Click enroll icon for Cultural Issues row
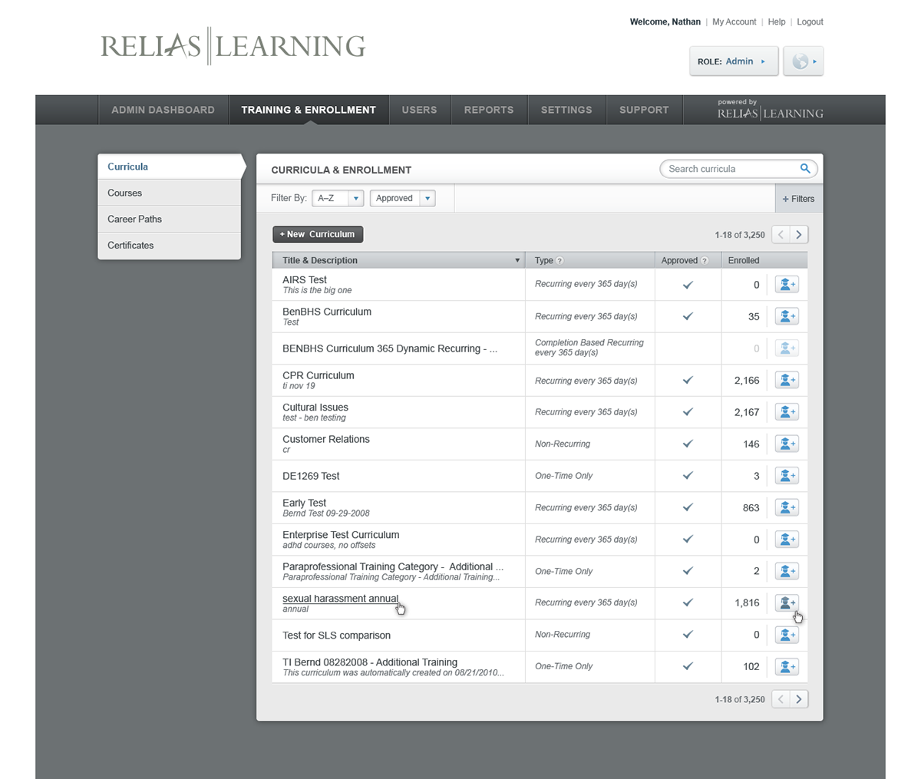Viewport: 921px width, 779px height. click(x=787, y=412)
